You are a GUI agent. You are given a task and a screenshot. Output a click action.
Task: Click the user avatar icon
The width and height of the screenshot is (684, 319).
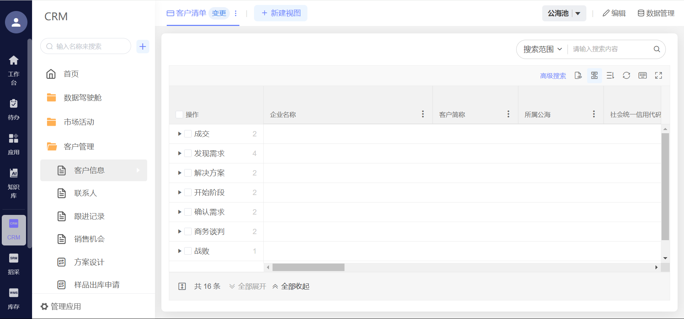pos(16,22)
